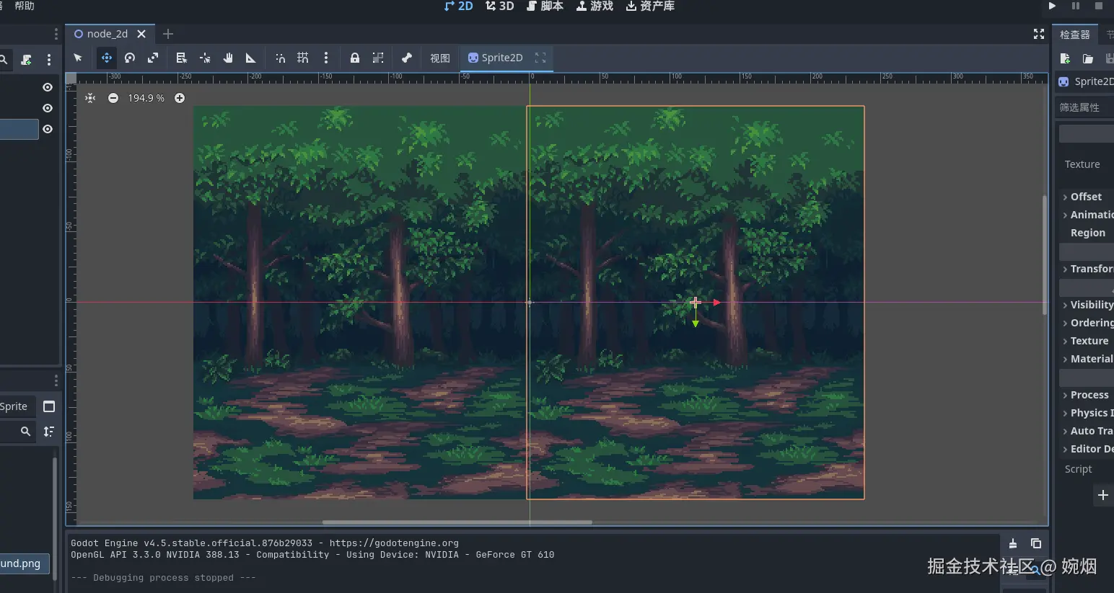Open scene dock extra options menu

click(x=49, y=60)
